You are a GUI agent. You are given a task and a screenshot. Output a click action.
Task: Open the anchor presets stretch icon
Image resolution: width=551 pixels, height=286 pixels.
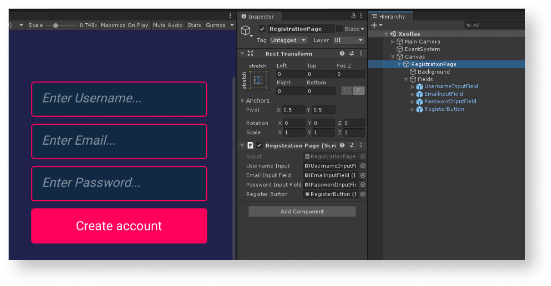[258, 80]
